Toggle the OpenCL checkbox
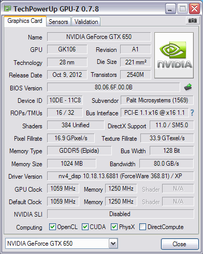The image size is (203, 254). (x=52, y=226)
